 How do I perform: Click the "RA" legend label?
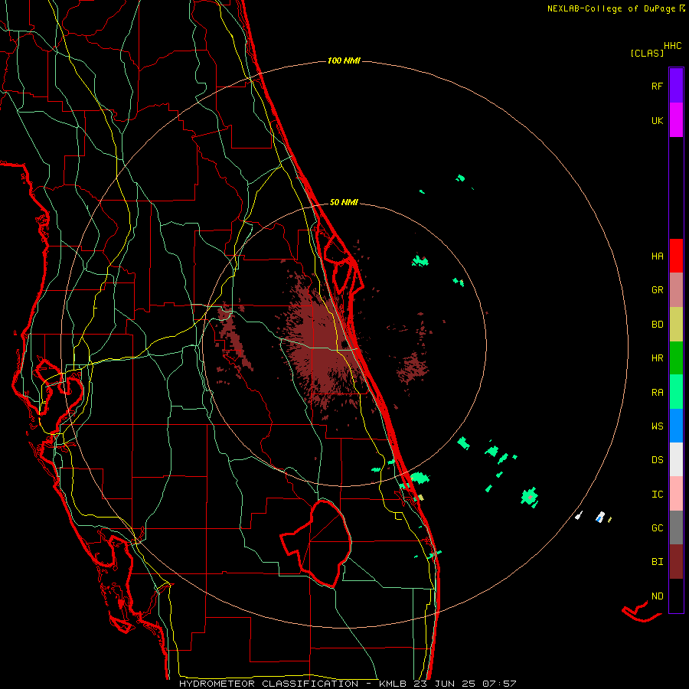pyautogui.click(x=657, y=393)
